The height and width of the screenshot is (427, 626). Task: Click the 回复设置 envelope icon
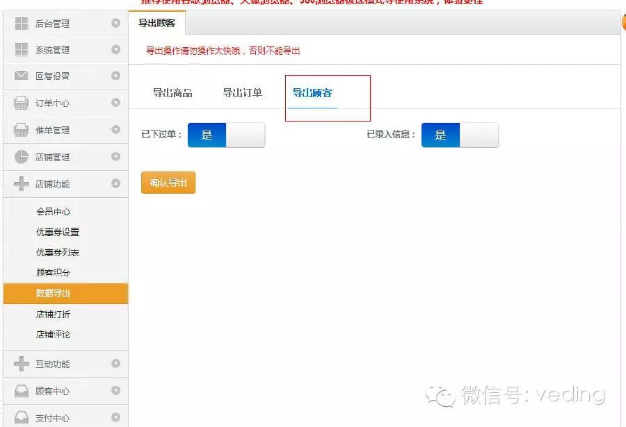[x=21, y=76]
